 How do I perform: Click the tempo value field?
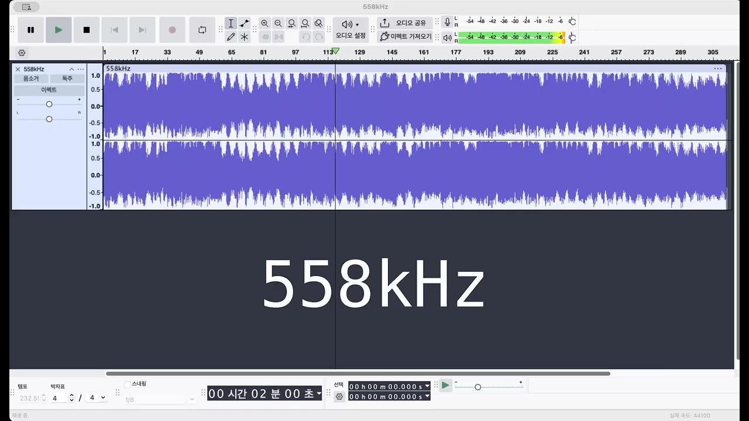click(29, 398)
